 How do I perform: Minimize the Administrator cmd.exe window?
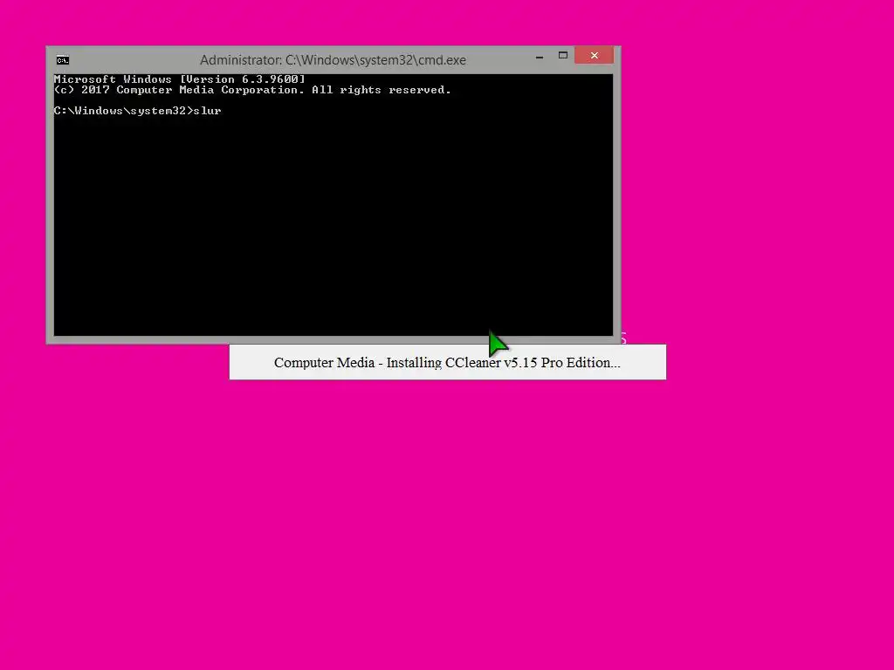pos(540,57)
